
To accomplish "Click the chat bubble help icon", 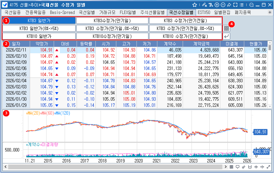I will tap(252, 5).
